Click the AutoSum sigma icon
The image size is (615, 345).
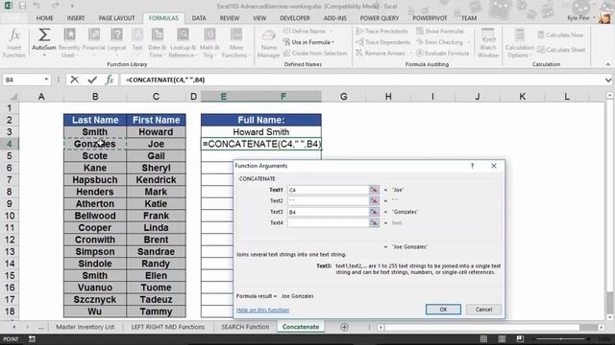point(44,34)
